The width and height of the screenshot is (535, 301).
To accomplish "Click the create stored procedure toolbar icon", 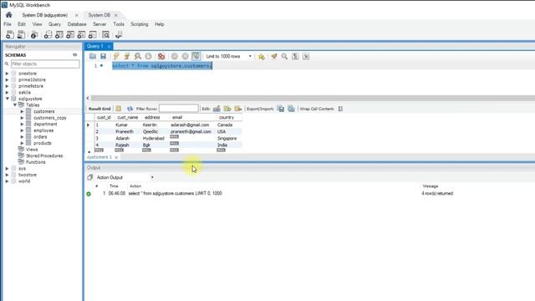I will click(81, 34).
